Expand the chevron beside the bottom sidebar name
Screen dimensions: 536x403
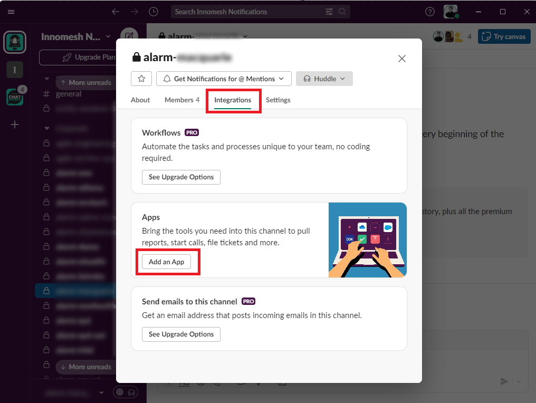(101, 392)
